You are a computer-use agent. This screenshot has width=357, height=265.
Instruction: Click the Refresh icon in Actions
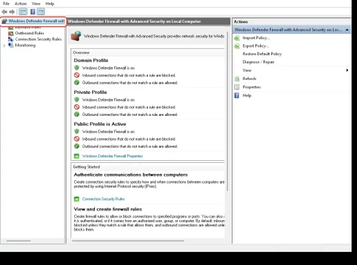point(237,79)
